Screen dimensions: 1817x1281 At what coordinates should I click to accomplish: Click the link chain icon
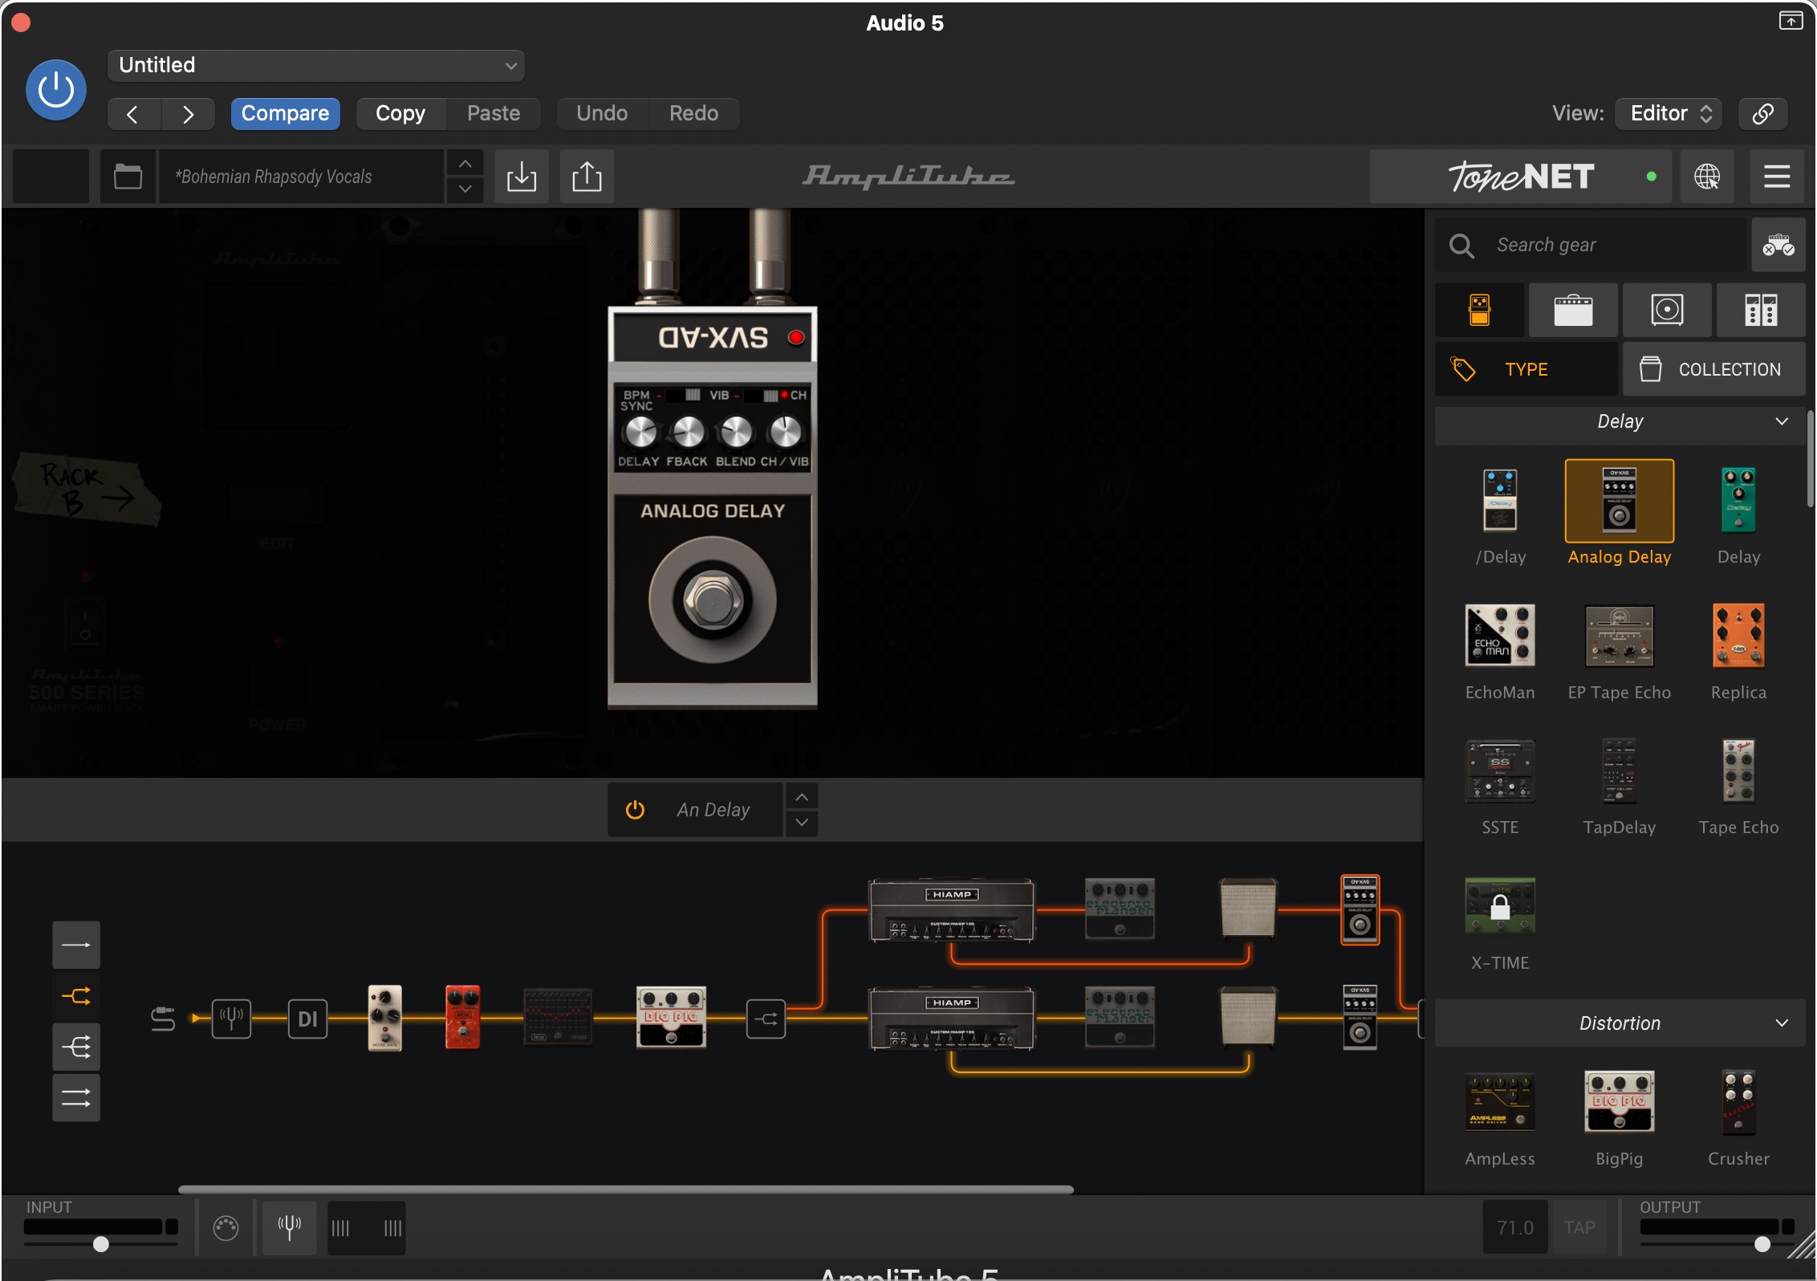[x=1762, y=114]
